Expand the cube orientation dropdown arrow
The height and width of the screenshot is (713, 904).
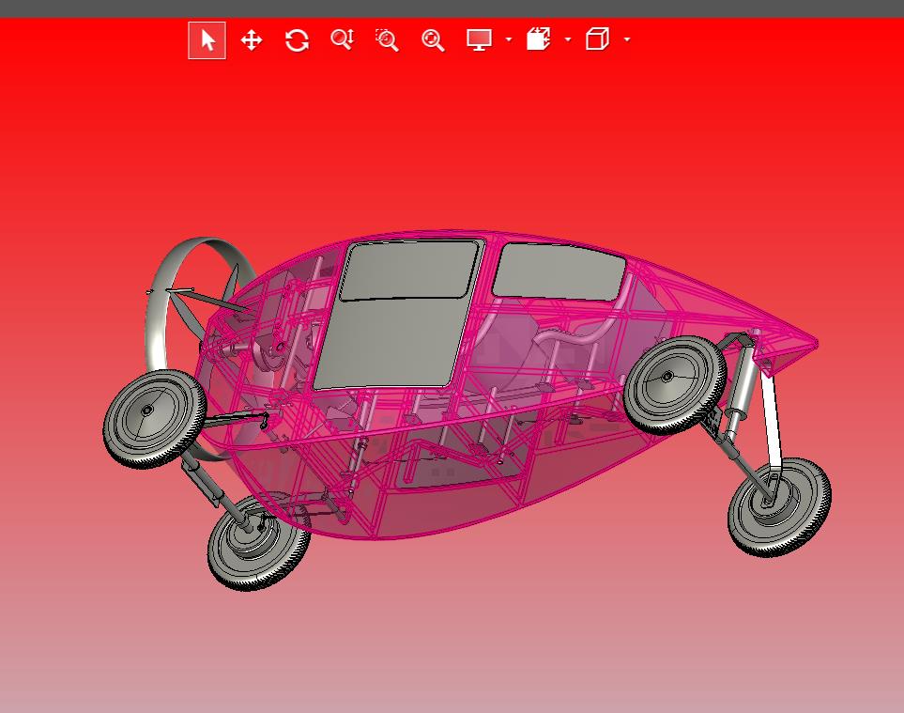pos(627,39)
